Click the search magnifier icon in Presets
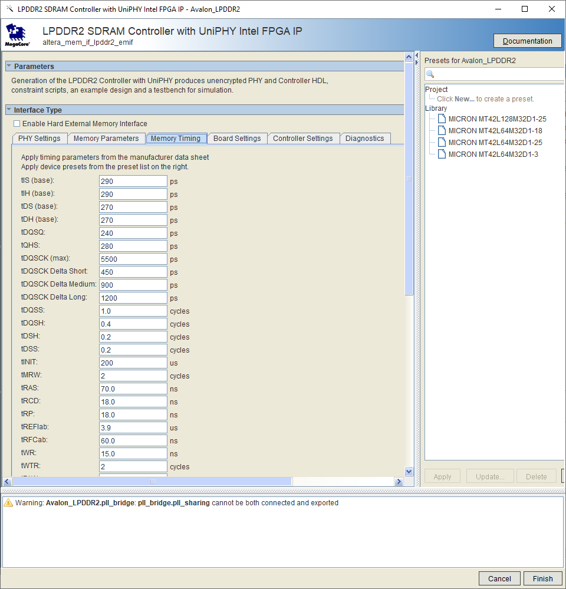Screen dimensions: 566x589 (430, 74)
